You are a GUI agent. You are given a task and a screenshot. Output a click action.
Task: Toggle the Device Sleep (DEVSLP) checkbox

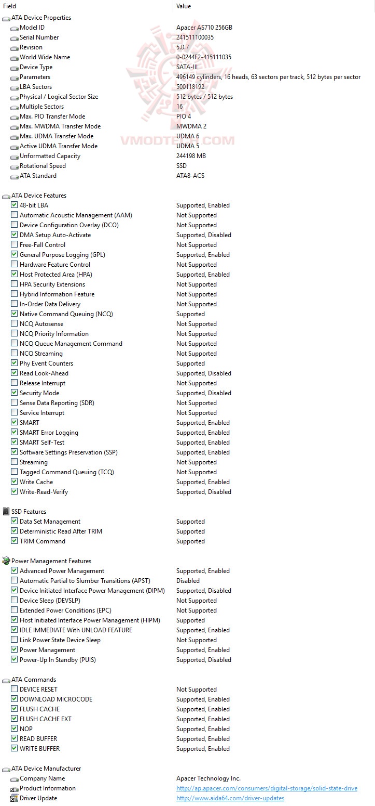point(15,601)
